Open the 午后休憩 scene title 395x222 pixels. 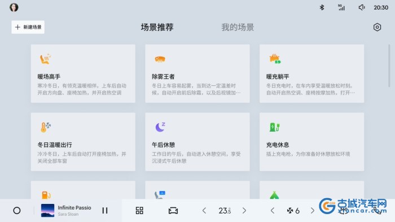pyautogui.click(x=163, y=145)
